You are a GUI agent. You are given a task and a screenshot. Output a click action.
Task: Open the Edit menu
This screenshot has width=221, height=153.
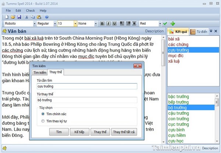tap(18, 11)
